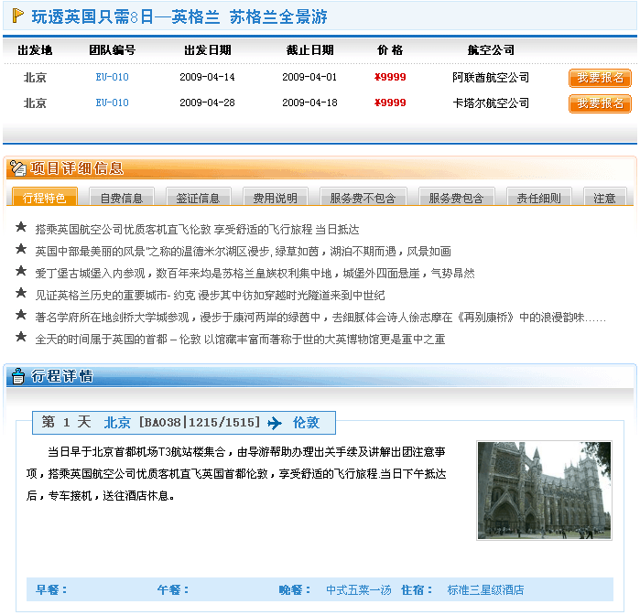
Task: Click the deadline date 2009-04-01
Action: pos(309,77)
